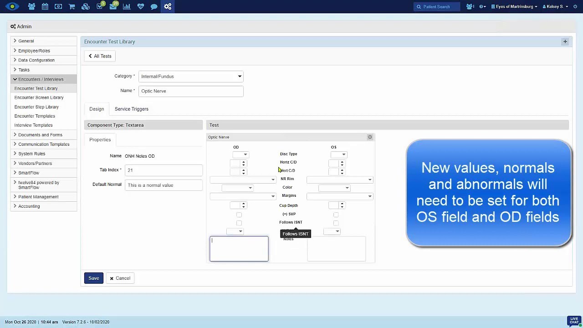Select Encounter Screen Library in sidebar
The width and height of the screenshot is (583, 328).
click(x=39, y=97)
